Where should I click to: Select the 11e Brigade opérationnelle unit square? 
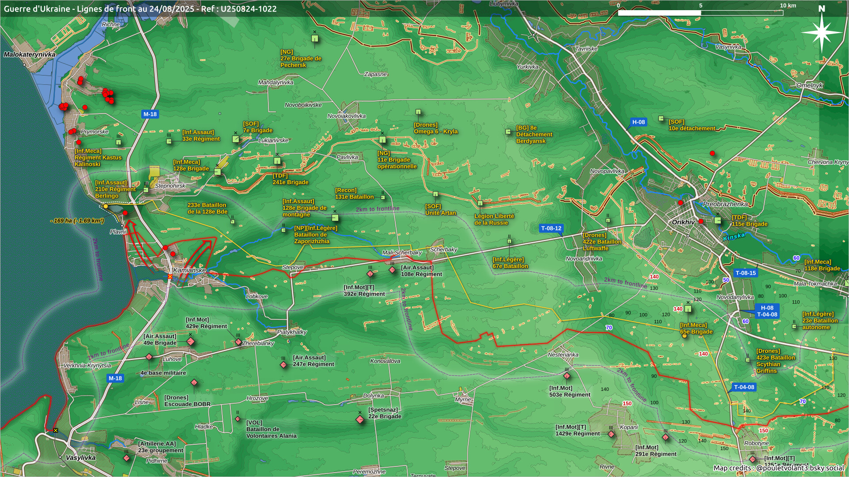click(x=382, y=140)
